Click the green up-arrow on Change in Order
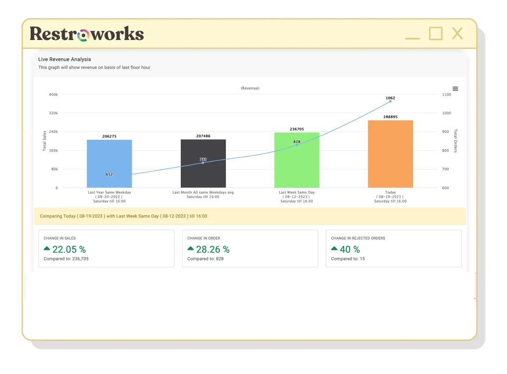Screen dimensions: 507x374 pos(190,249)
